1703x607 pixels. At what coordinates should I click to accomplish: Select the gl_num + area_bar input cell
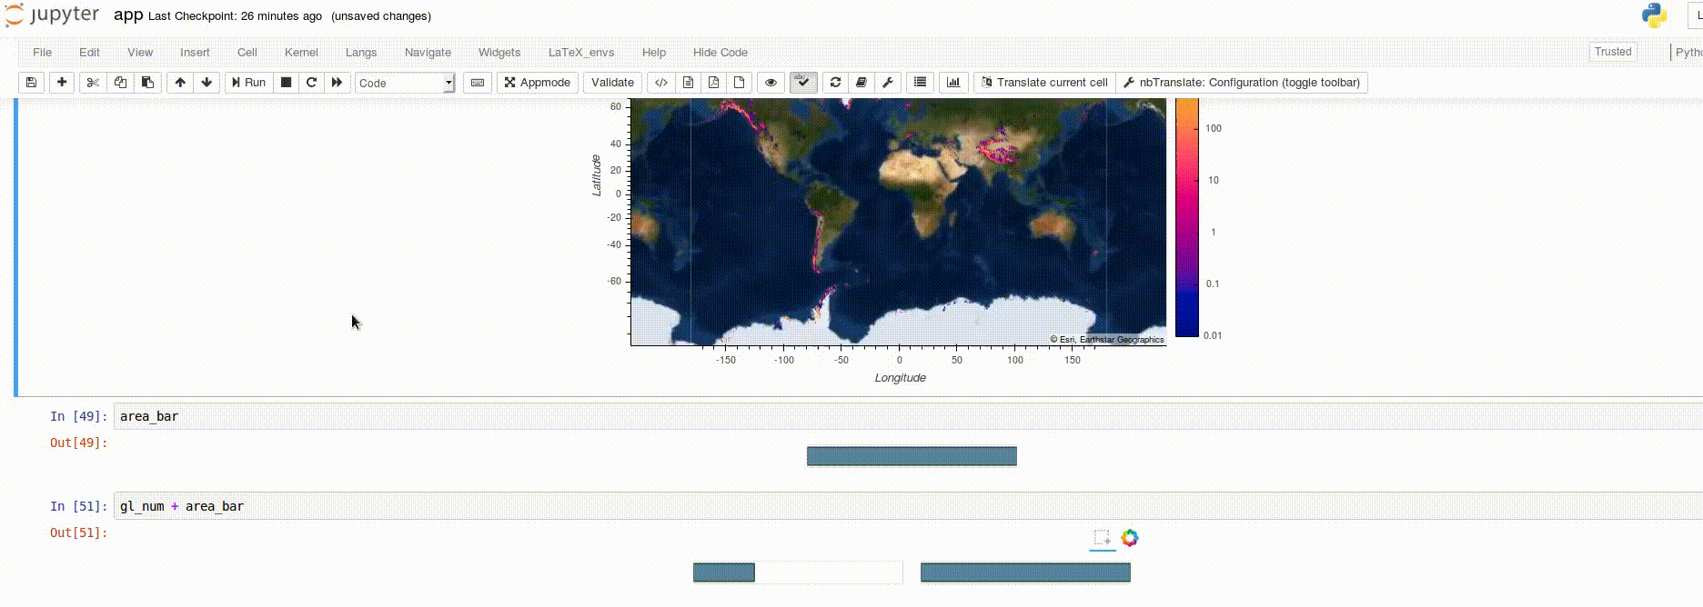(908, 506)
